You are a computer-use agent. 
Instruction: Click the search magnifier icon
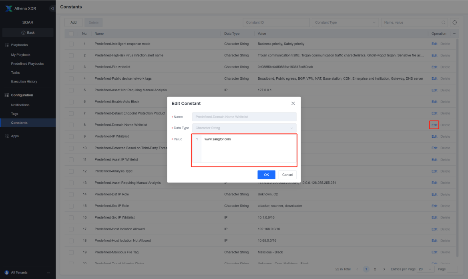(x=444, y=22)
